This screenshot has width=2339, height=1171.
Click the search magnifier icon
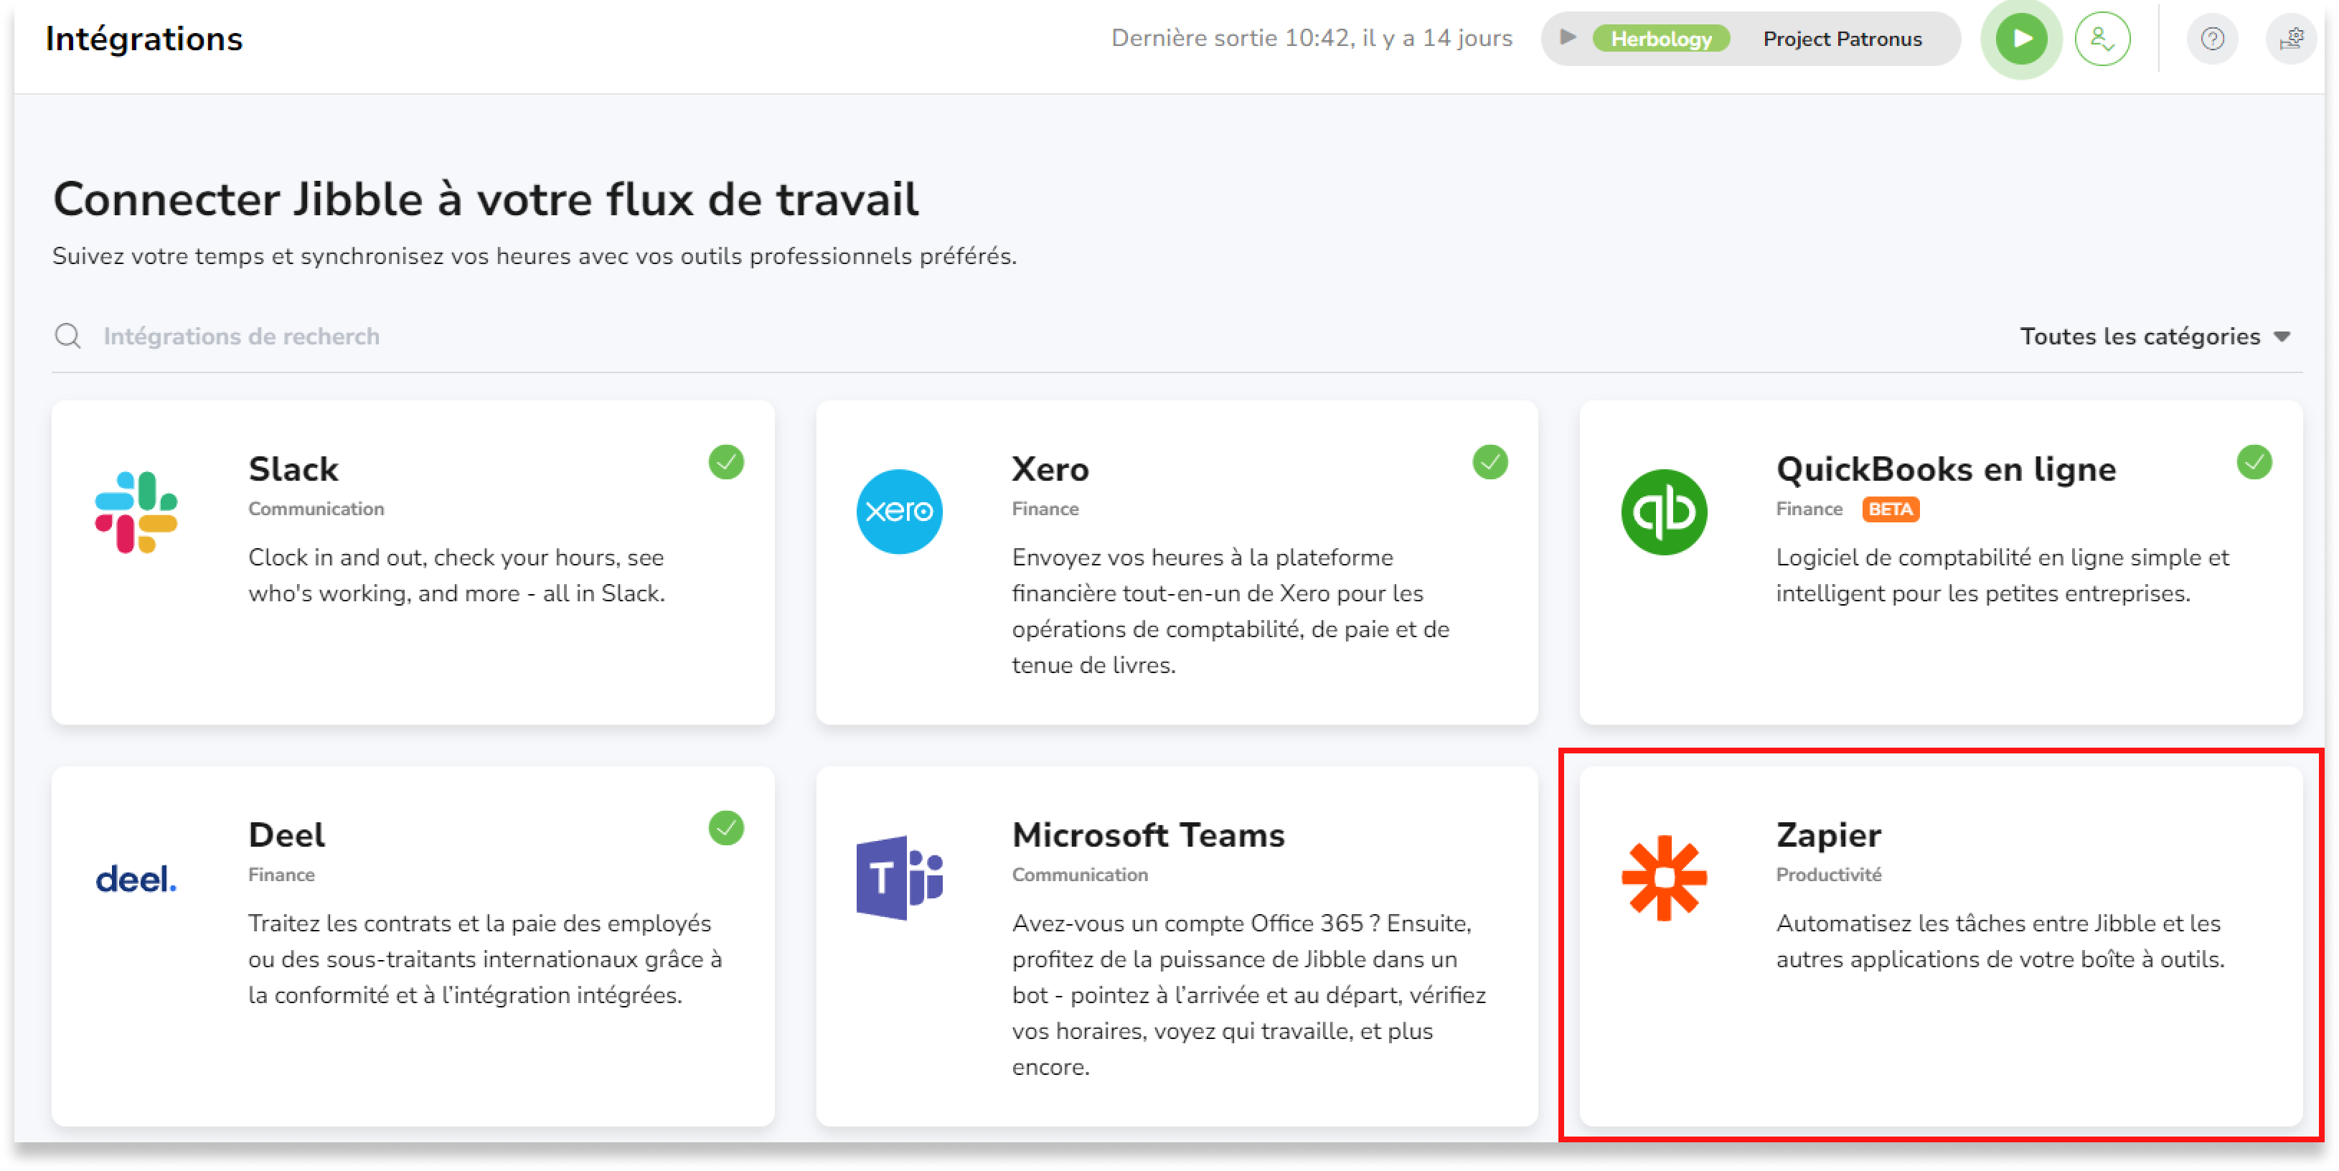pos(68,336)
